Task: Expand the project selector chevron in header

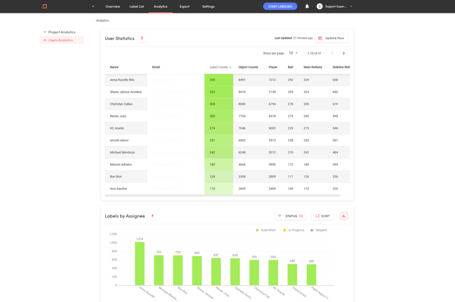Action: tap(93, 6)
